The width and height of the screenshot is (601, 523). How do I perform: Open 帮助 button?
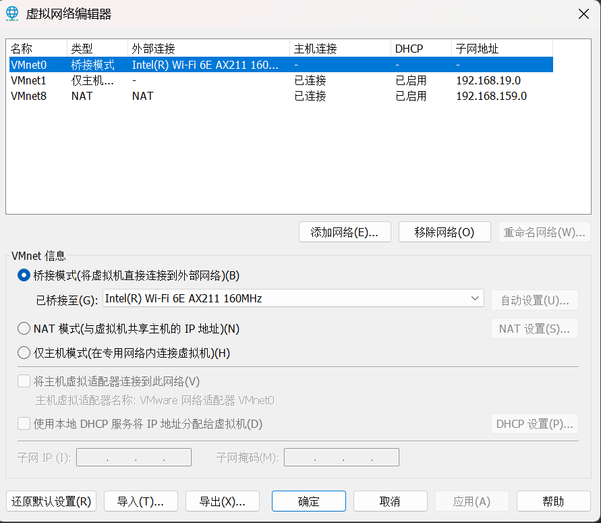point(554,501)
